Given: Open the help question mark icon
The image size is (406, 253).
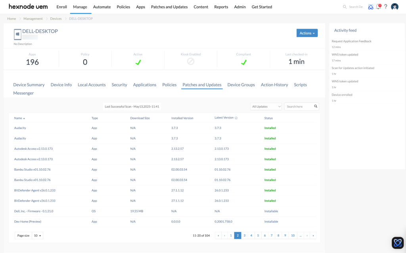Looking at the screenshot, I should point(386,7).
